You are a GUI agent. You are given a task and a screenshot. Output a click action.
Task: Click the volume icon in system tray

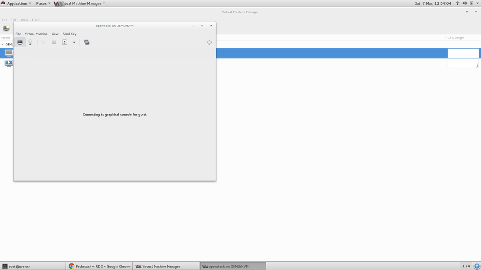(x=465, y=3)
